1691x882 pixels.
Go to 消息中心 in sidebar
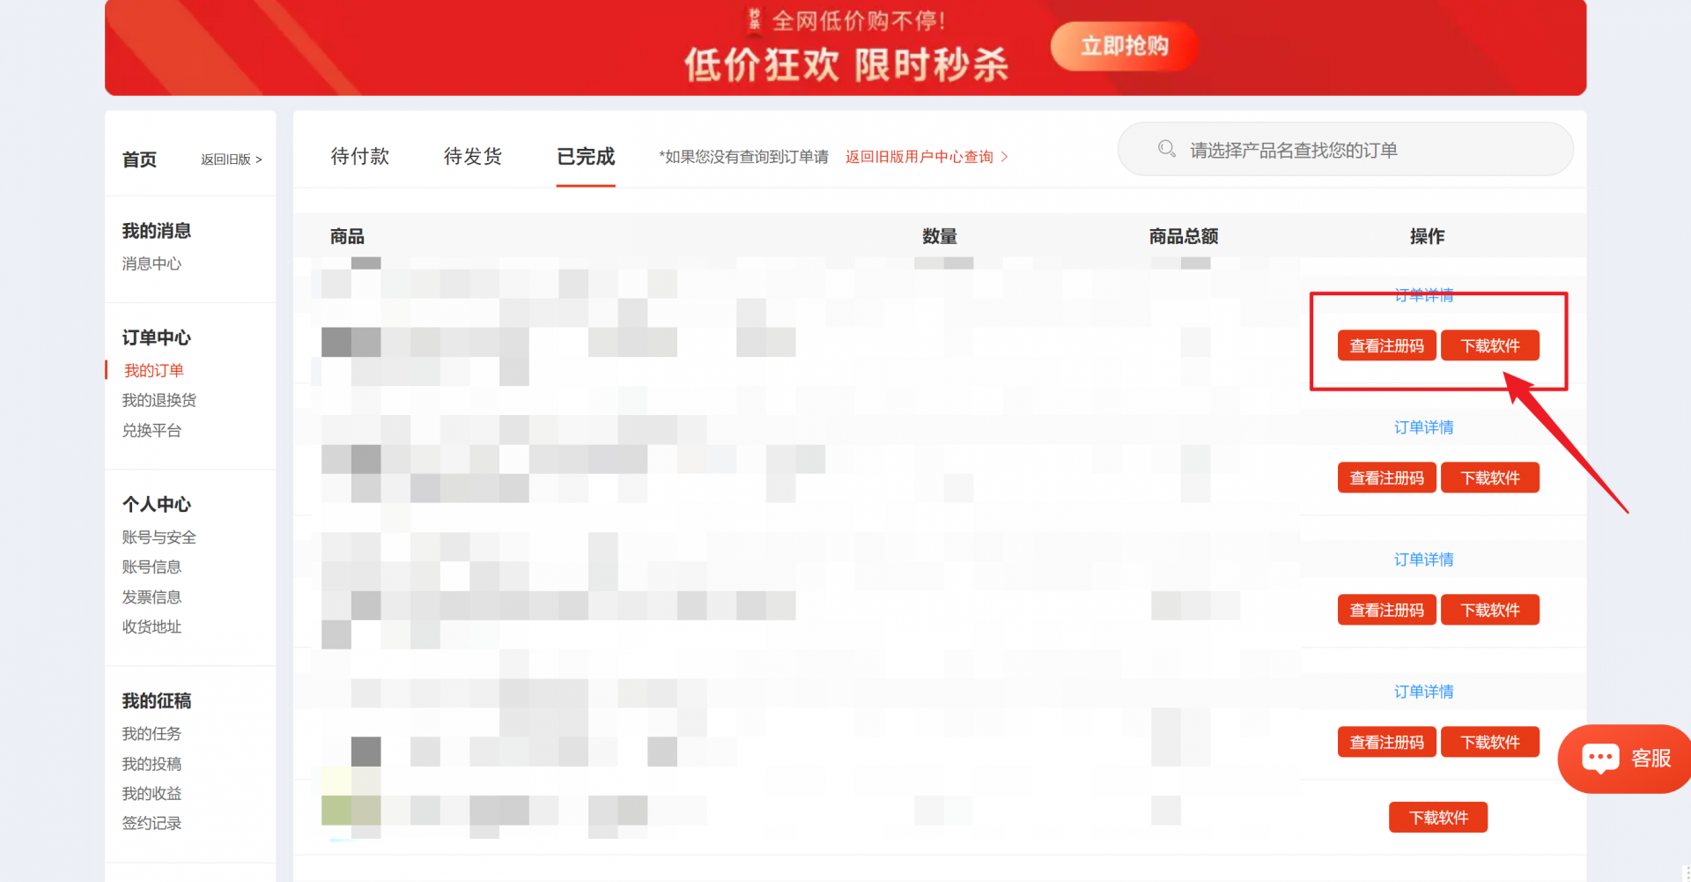tap(151, 263)
